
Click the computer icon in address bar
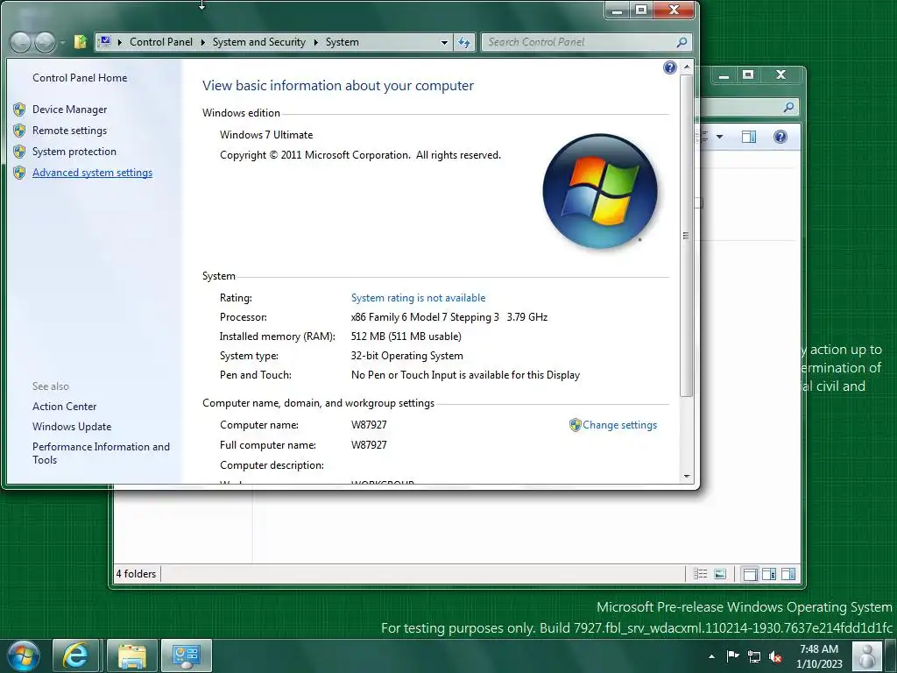[x=105, y=42]
